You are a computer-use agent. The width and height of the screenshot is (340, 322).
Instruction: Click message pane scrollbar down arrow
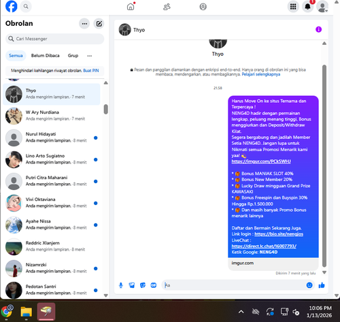[324, 272]
